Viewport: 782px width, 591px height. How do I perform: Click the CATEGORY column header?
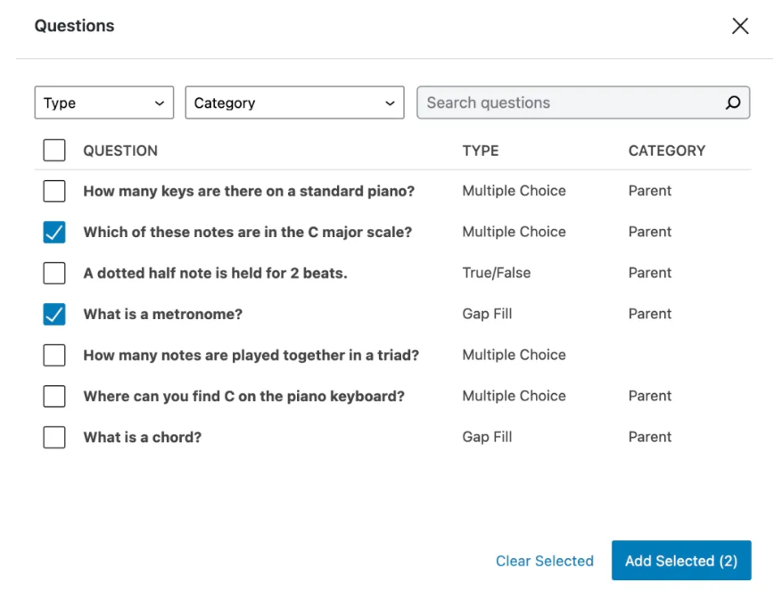[x=666, y=151]
